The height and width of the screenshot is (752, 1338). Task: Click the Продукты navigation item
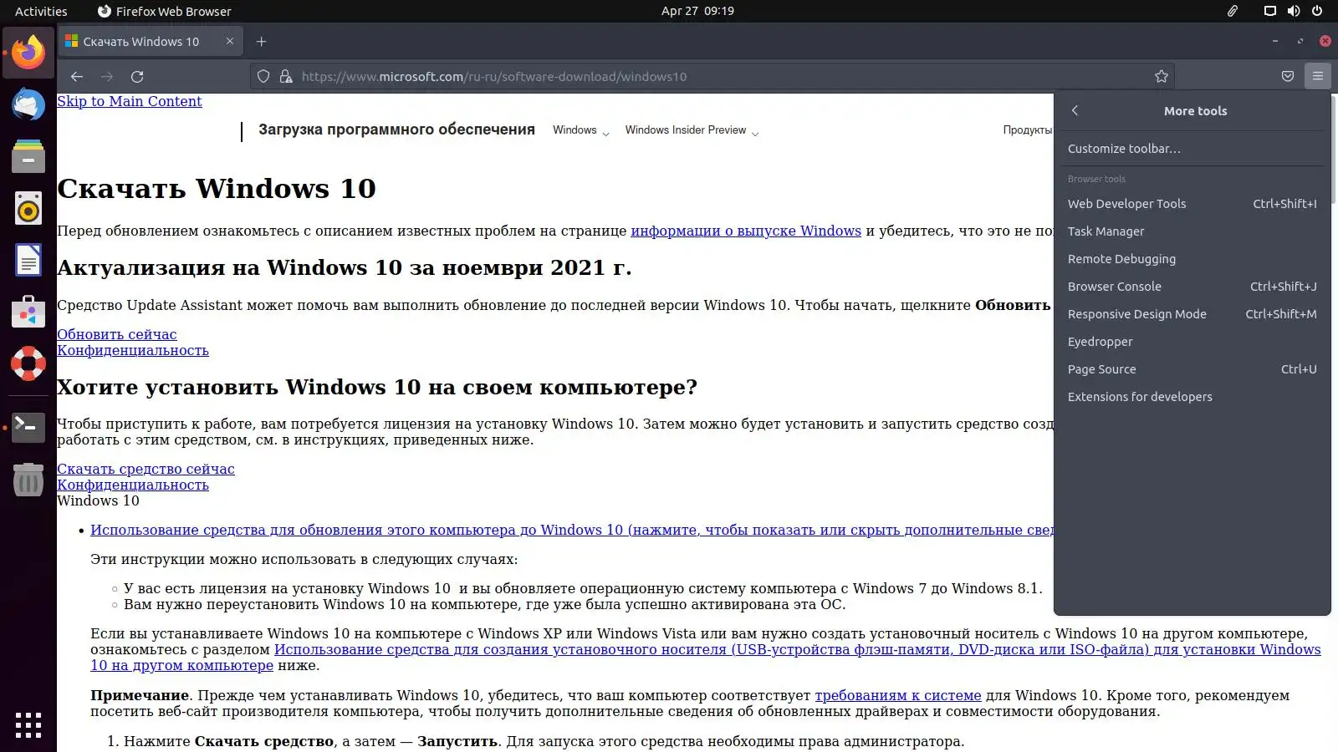point(1028,130)
